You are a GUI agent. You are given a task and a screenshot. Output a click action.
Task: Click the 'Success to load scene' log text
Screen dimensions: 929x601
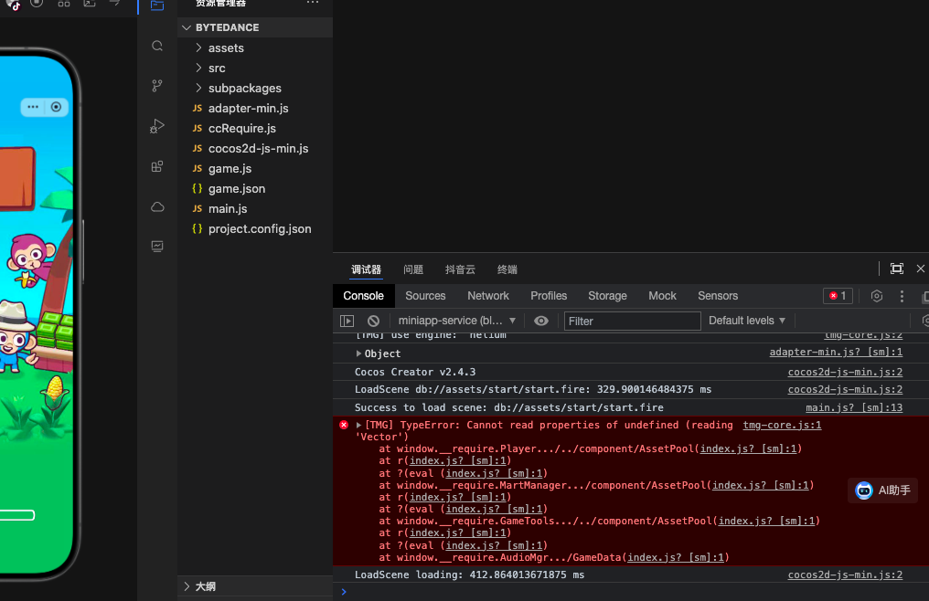pos(509,408)
